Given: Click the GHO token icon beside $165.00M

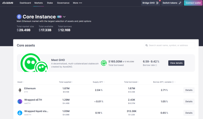Looking at the screenshot, I should (104, 63).
